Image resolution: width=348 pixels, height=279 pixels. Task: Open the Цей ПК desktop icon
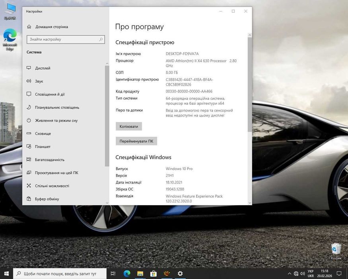coord(10,12)
